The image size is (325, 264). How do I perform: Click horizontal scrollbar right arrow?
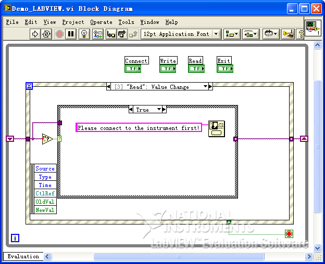pos(309,257)
